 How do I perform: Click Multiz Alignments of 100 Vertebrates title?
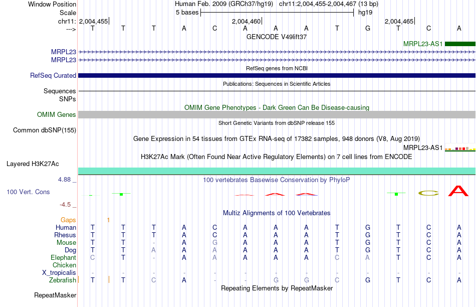pyautogui.click(x=277, y=213)
